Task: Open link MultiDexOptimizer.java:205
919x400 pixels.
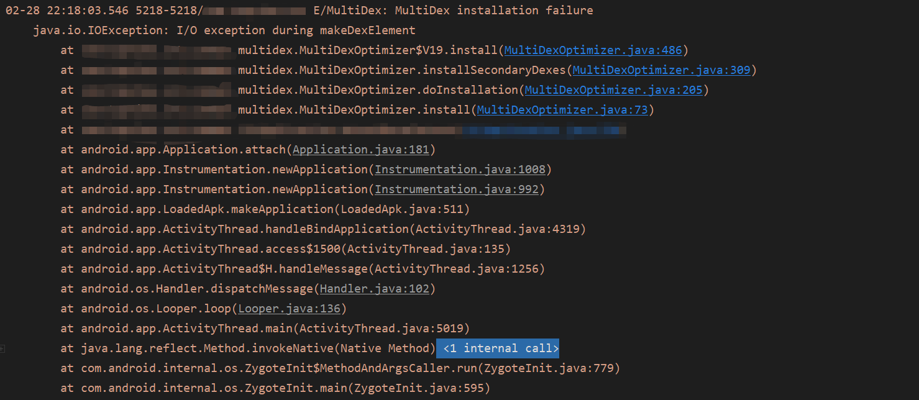Action: pos(613,90)
